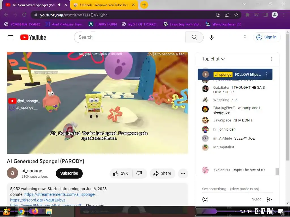
Task: Expand the Top chat mode dropdown
Action: pyautogui.click(x=213, y=59)
